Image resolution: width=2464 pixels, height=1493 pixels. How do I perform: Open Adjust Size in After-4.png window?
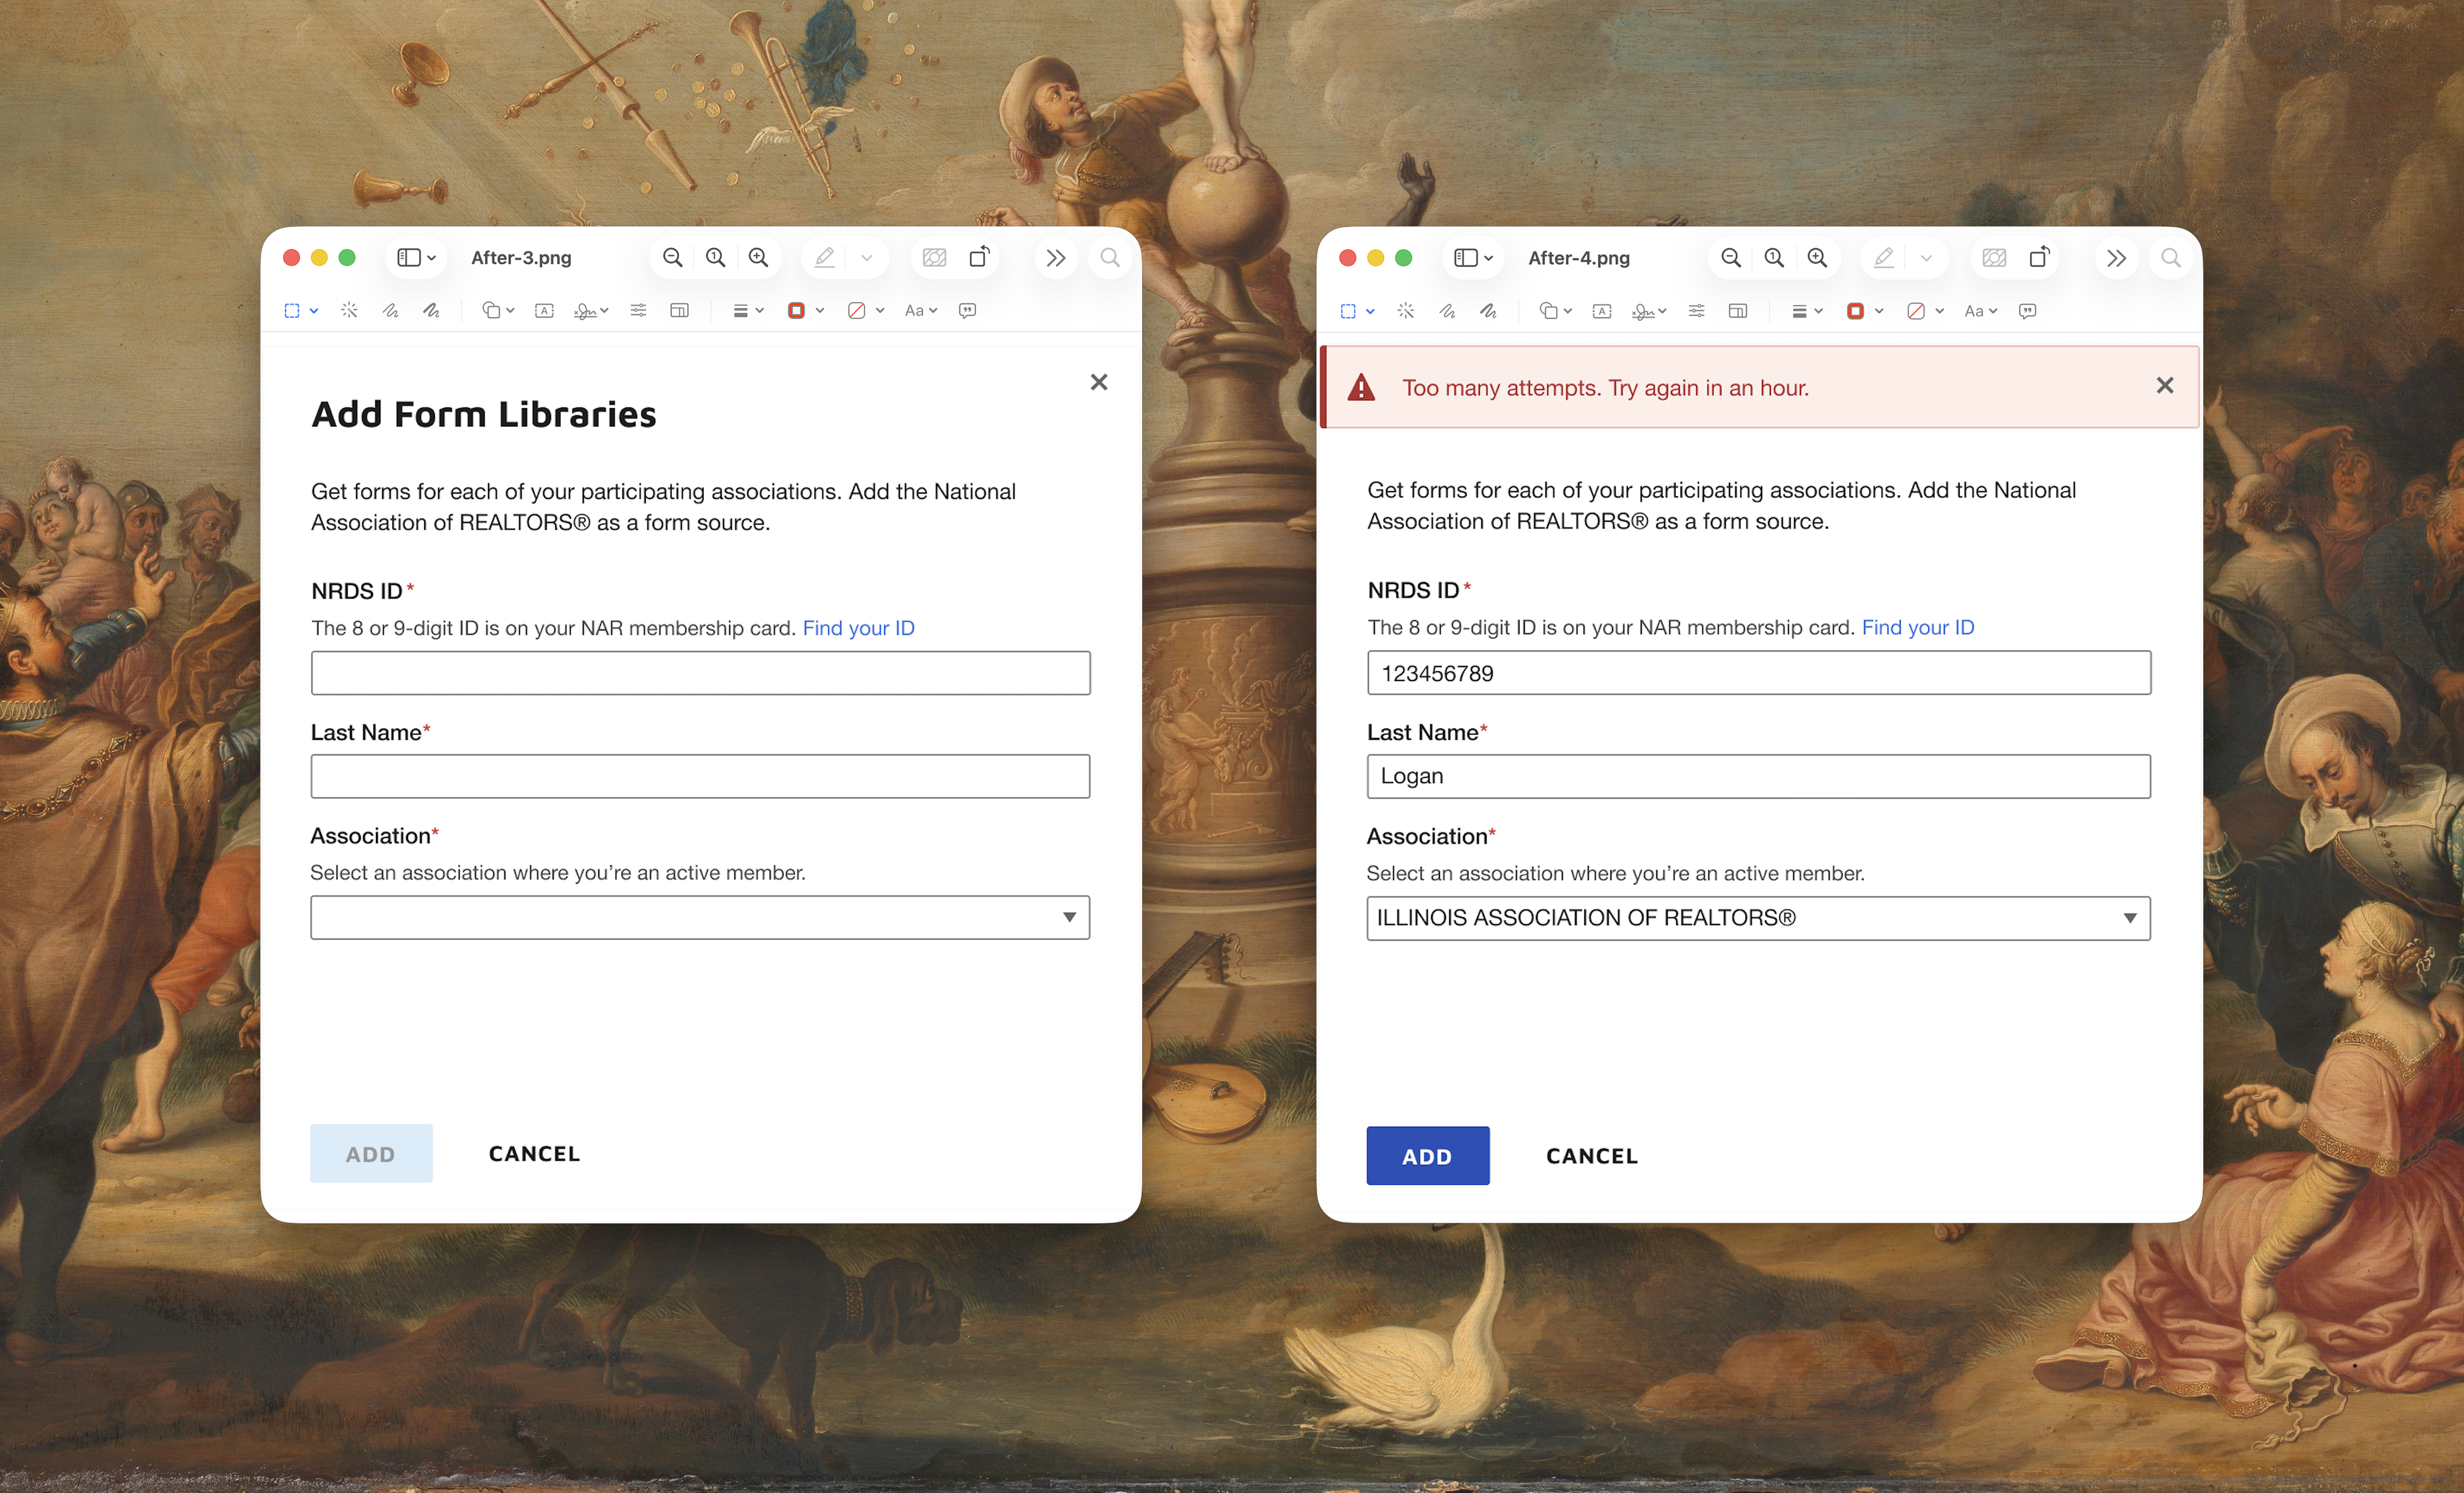[1738, 311]
